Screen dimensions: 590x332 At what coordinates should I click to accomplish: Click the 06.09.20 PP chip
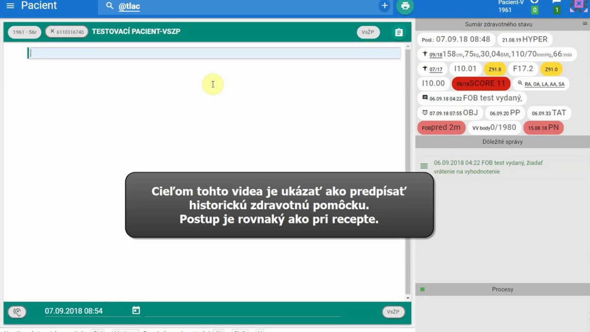tap(504, 113)
